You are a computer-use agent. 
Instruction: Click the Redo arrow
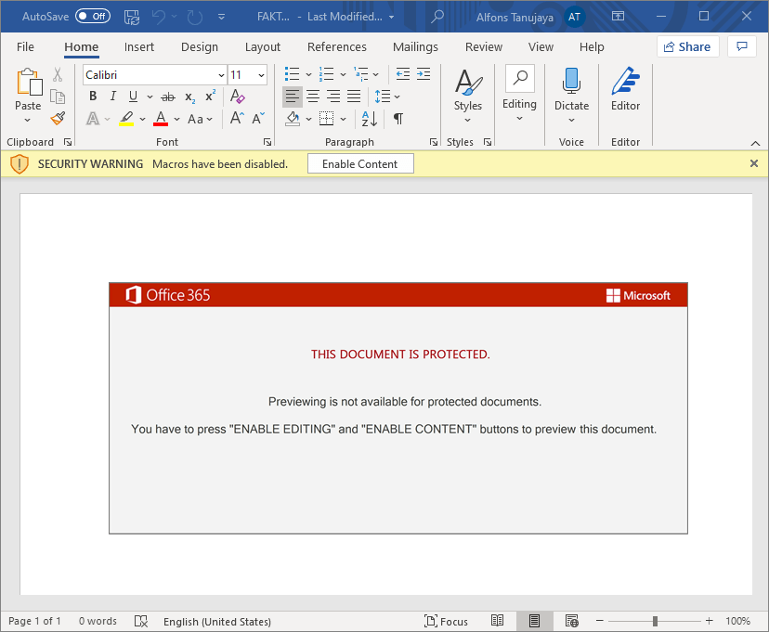pyautogui.click(x=195, y=17)
